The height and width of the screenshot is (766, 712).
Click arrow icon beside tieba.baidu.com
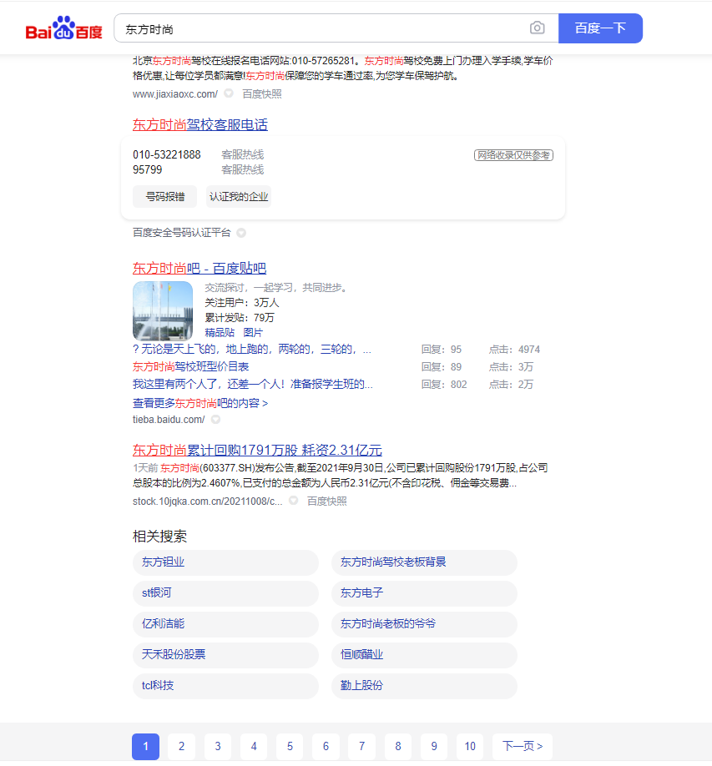click(x=215, y=420)
